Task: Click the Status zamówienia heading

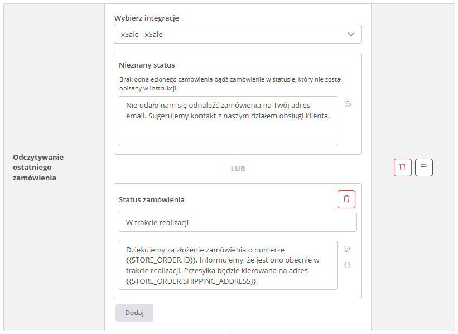Action: (x=152, y=199)
